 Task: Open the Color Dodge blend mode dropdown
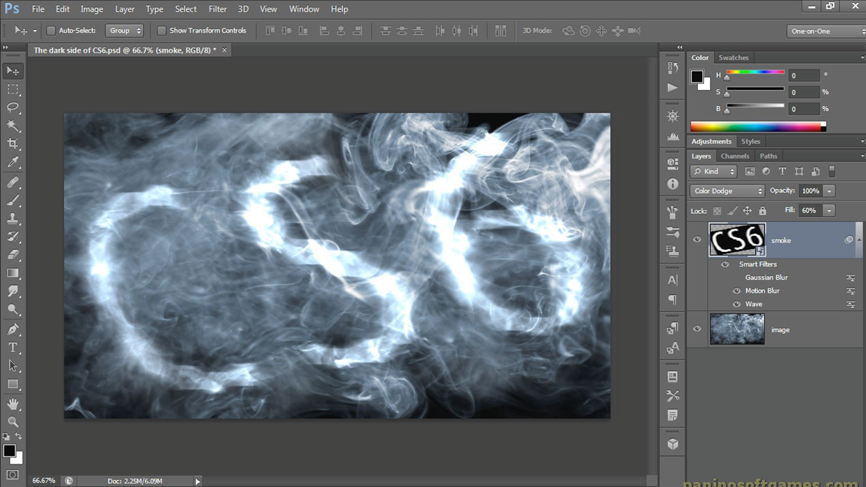727,191
